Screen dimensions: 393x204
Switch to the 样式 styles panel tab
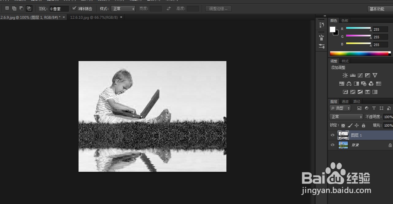(x=345, y=61)
